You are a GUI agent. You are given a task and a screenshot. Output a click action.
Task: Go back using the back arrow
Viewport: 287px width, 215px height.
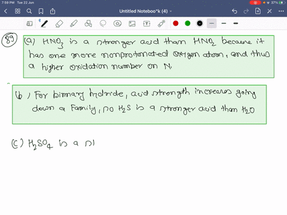coord(5,11)
